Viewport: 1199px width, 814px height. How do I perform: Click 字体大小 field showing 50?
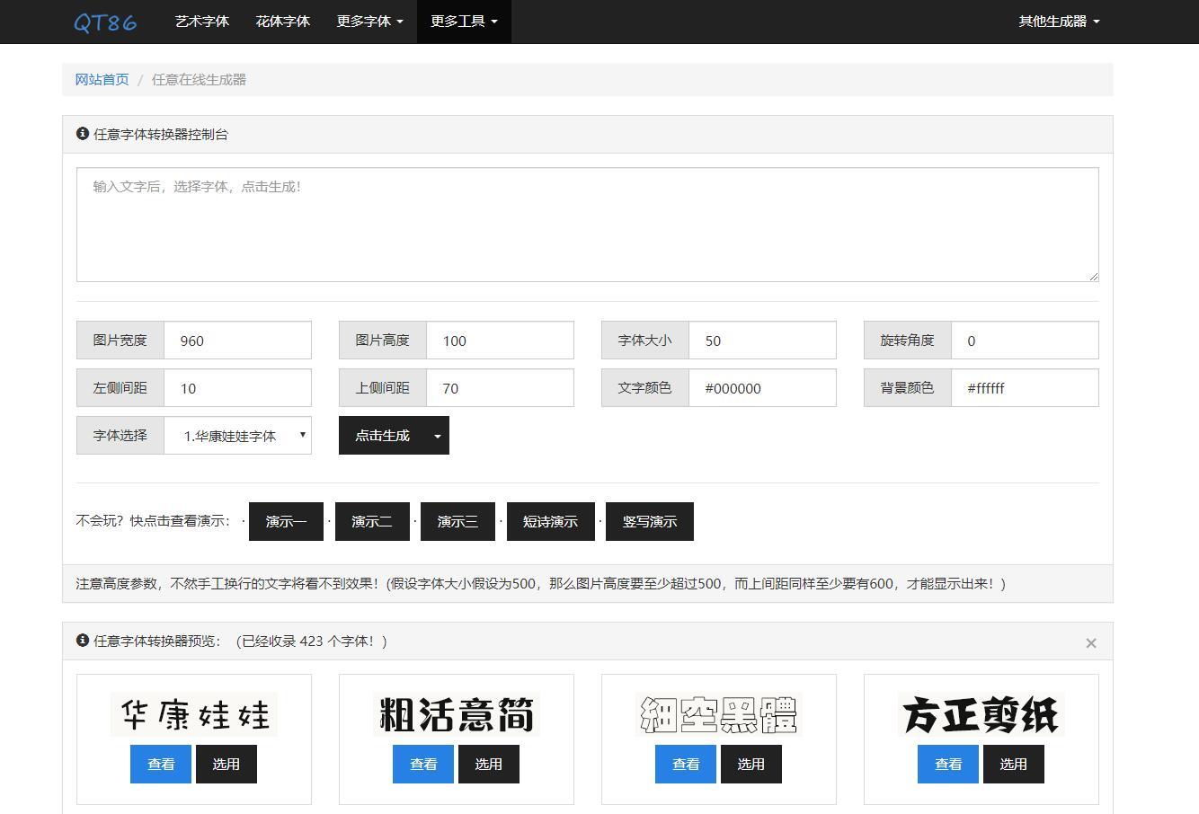(763, 341)
